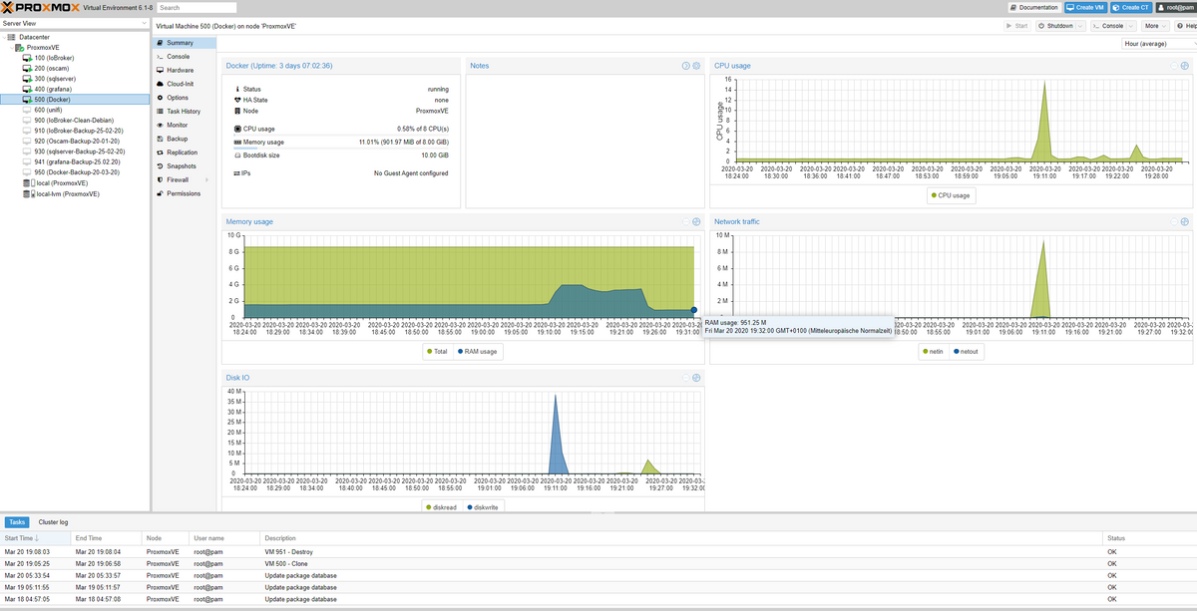Toggle the diskread series in Disk IO legend
This screenshot has height=611, width=1197.
pos(442,507)
